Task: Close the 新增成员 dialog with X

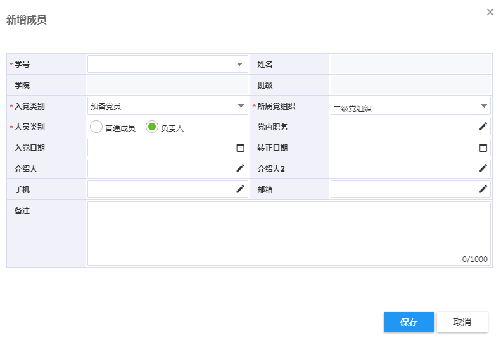Action: pyautogui.click(x=490, y=12)
